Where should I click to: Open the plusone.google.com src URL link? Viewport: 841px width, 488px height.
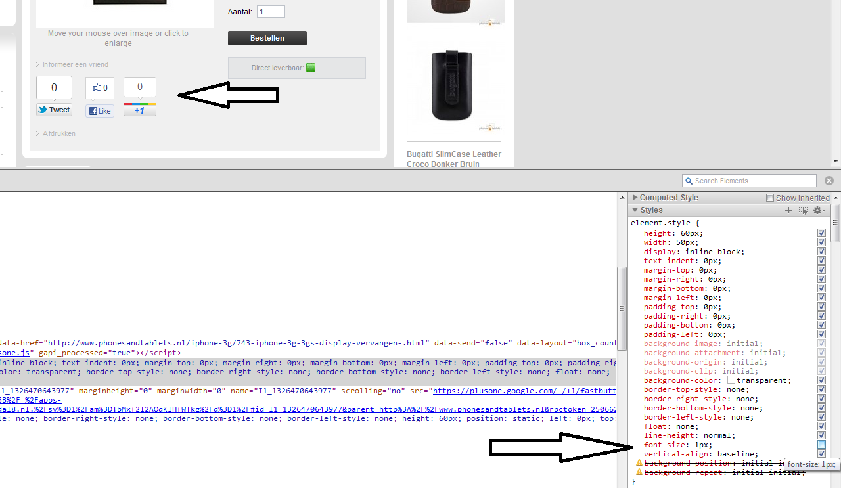(524, 390)
